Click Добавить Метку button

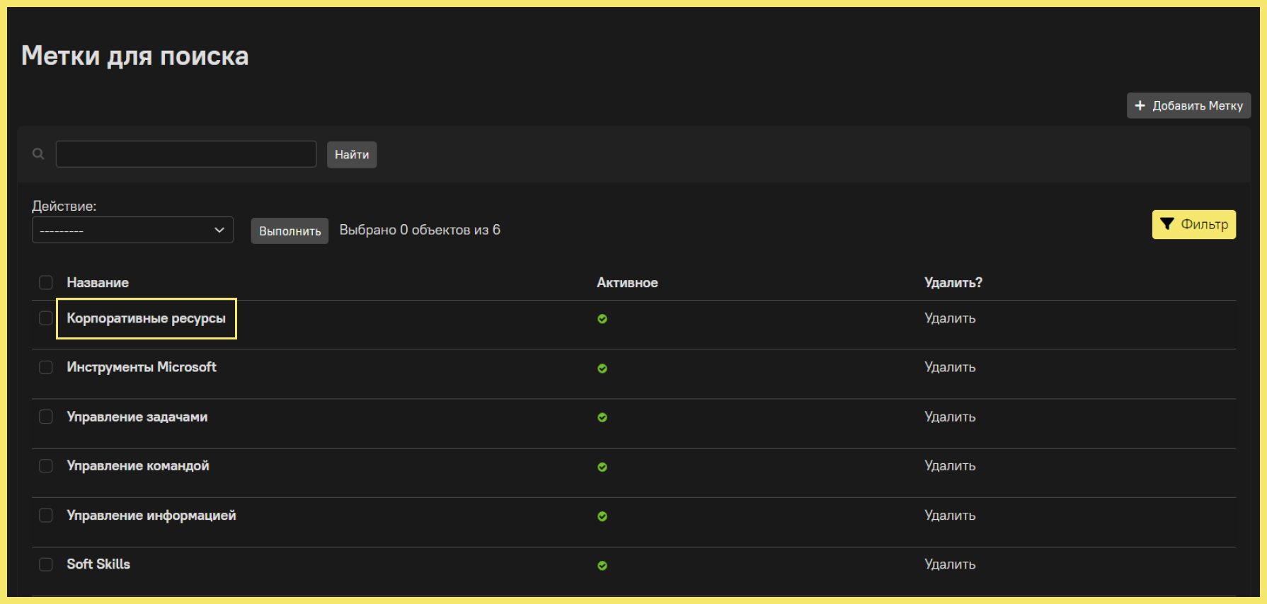1188,105
